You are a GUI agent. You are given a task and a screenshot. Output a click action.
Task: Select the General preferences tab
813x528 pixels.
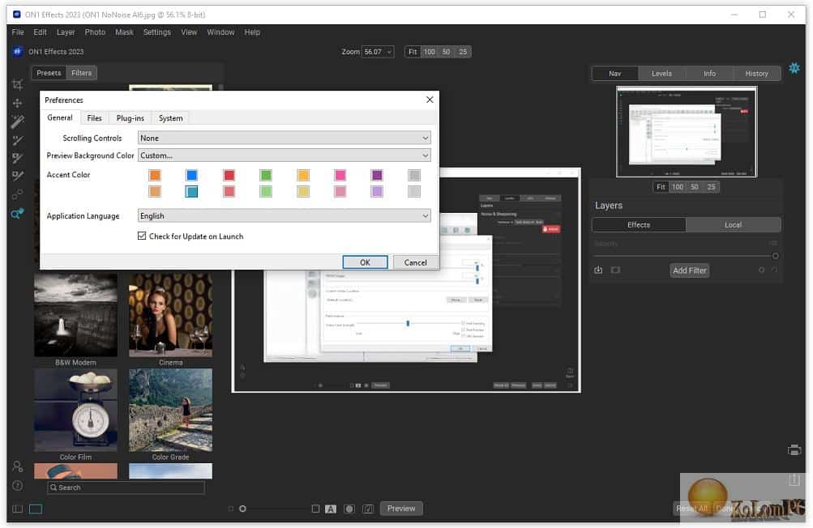pos(60,117)
